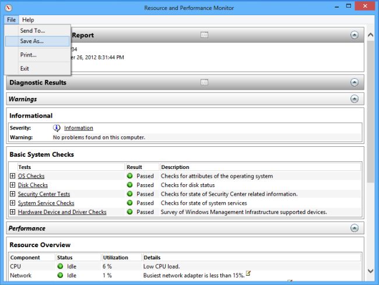Open the OS Checks link
Image resolution: width=379 pixels, height=285 pixels.
31,176
